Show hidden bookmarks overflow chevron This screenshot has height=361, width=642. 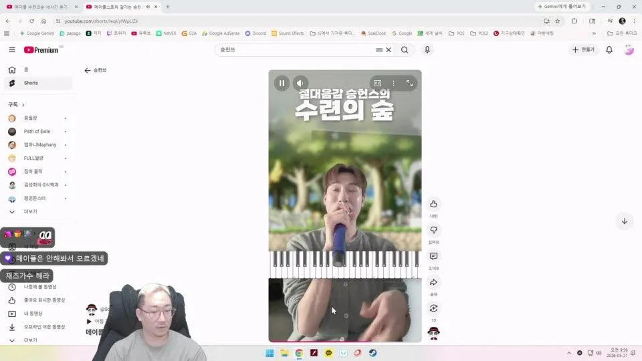click(x=594, y=33)
